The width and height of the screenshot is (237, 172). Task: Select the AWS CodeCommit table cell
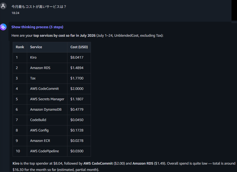click(x=47, y=89)
